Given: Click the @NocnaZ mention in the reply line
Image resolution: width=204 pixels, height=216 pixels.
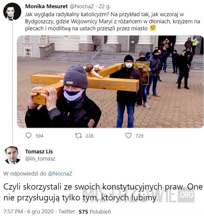Looking at the screenshot, I should pyautogui.click(x=60, y=174).
